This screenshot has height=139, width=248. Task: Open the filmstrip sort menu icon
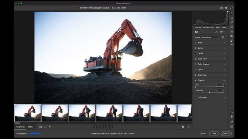(45, 127)
